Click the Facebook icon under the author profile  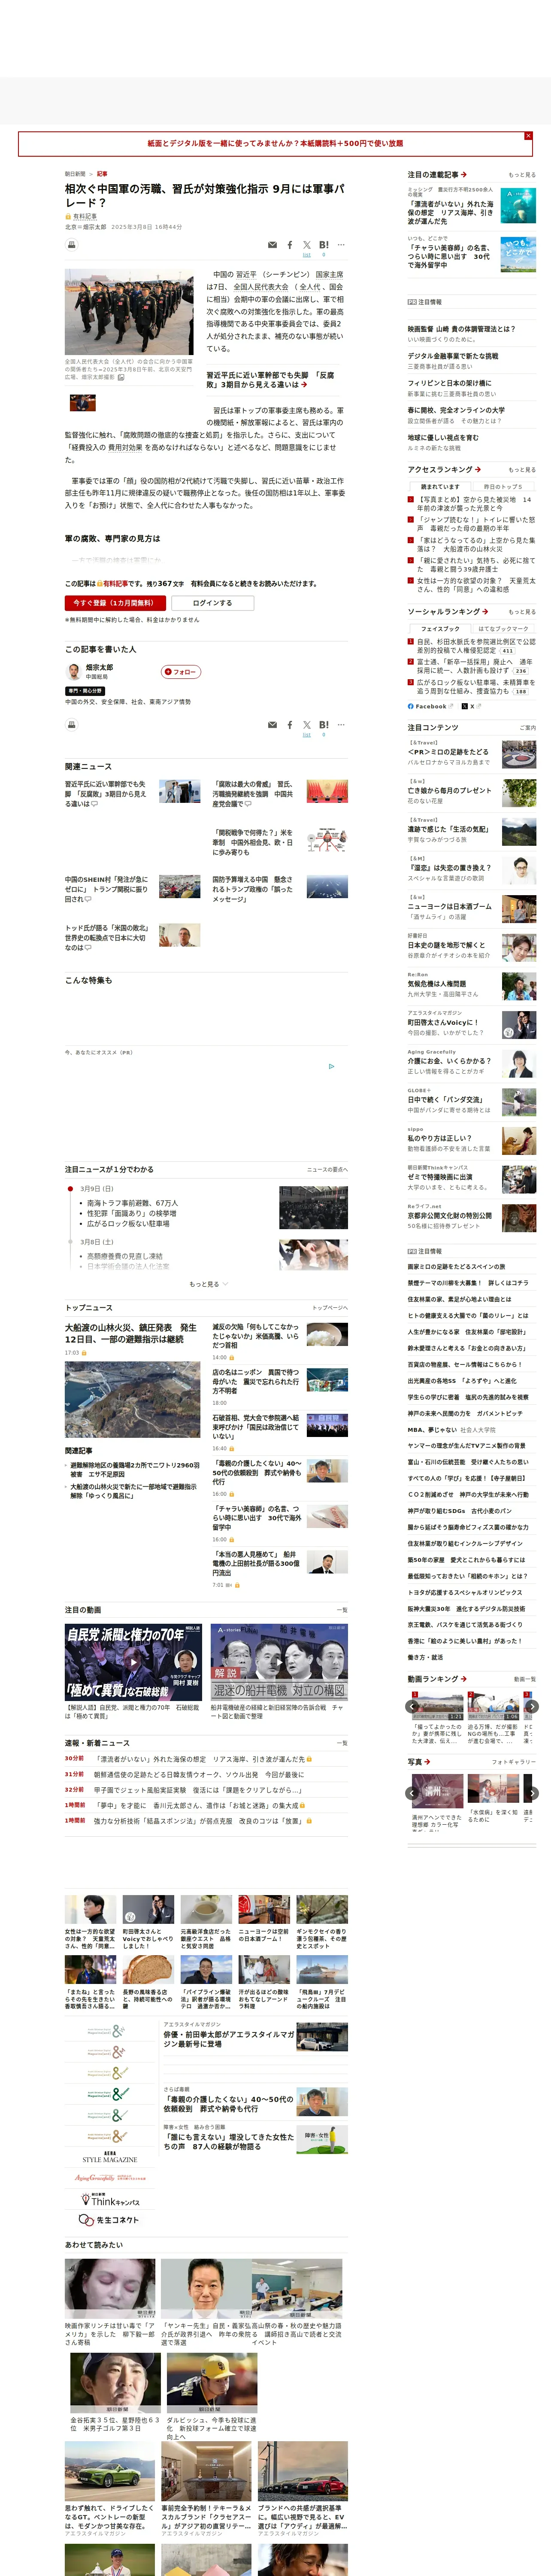point(290,725)
